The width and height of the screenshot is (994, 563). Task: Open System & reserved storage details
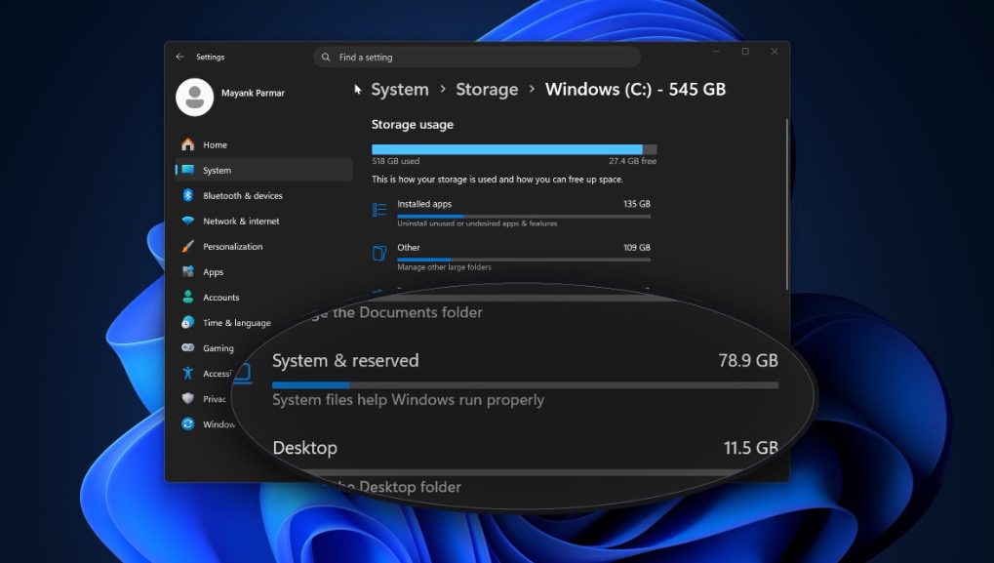pyautogui.click(x=525, y=381)
